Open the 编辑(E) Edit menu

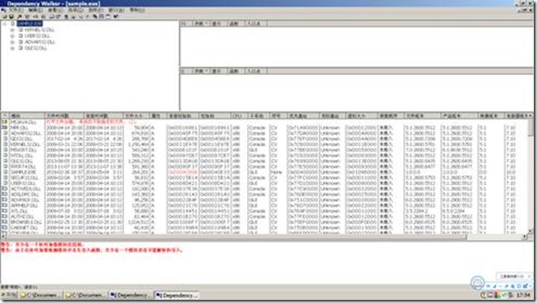(36, 10)
